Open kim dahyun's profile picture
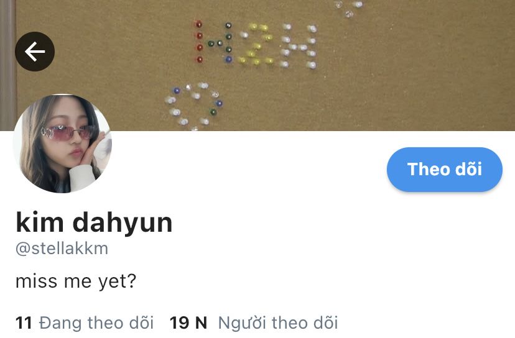Image resolution: width=515 pixels, height=338 pixels. [x=62, y=144]
